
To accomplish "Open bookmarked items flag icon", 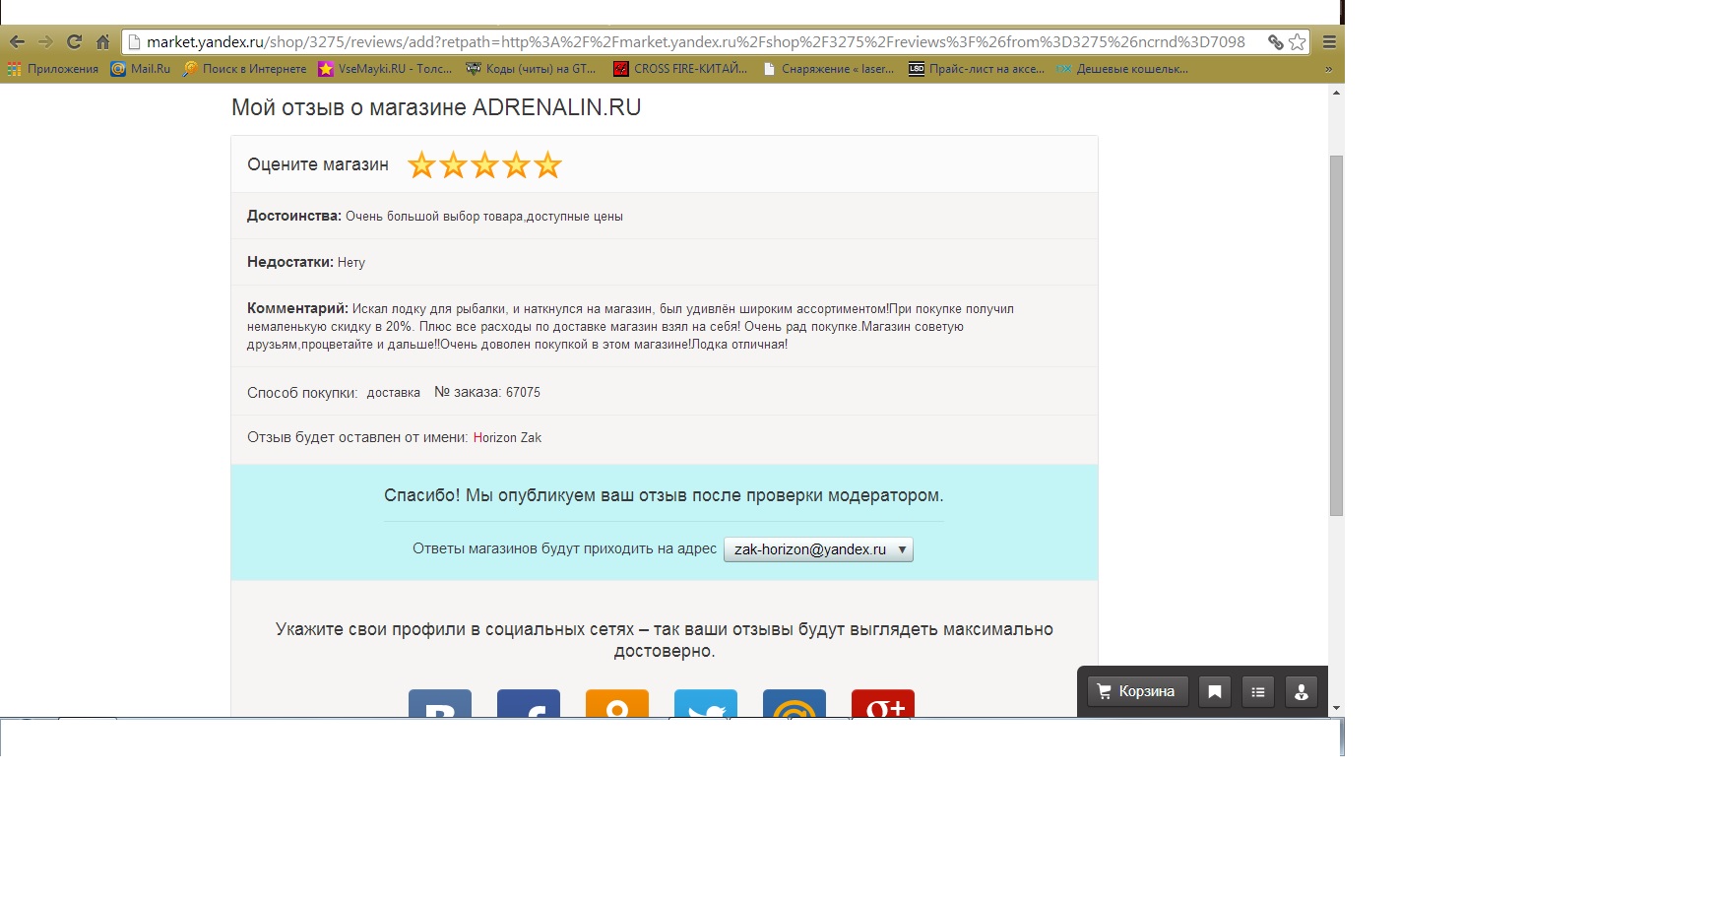I will pos(1215,691).
